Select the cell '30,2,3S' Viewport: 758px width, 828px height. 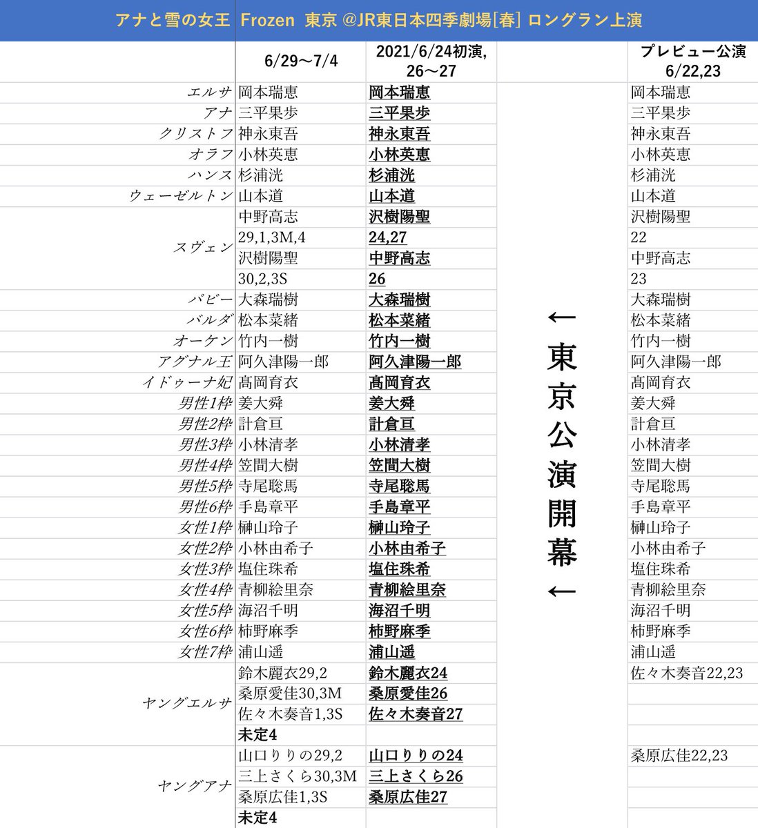[x=301, y=279]
